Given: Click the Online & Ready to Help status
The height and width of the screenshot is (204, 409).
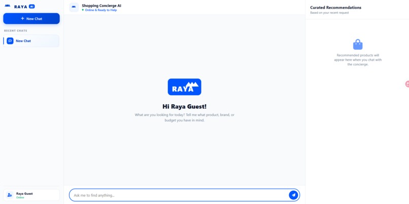Looking at the screenshot, I should (100, 10).
